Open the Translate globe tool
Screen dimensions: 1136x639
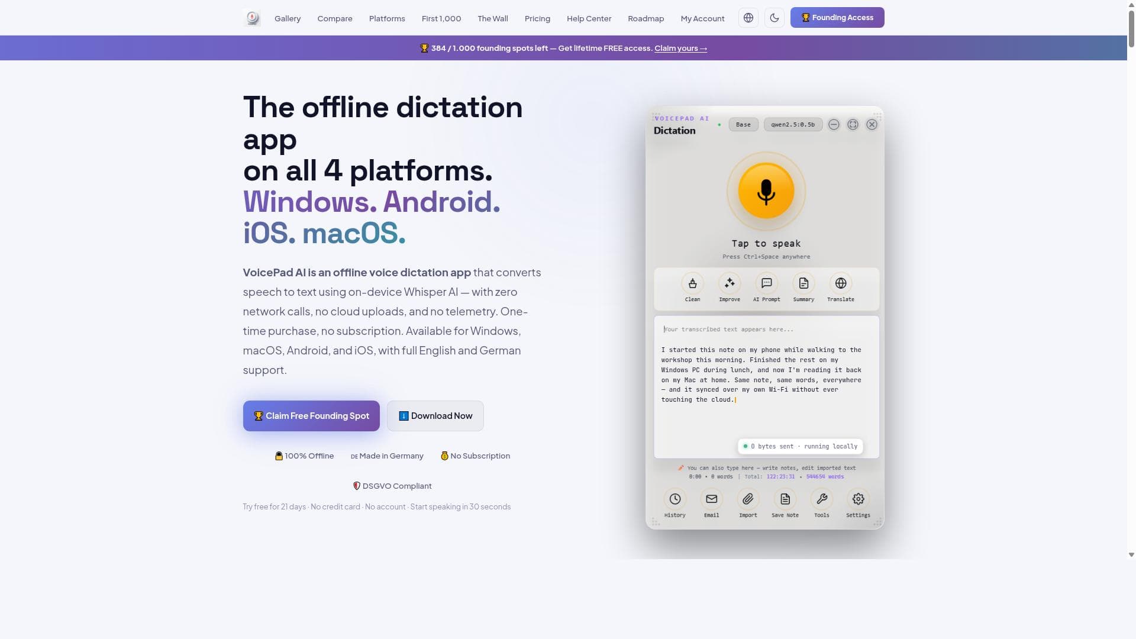pos(840,283)
